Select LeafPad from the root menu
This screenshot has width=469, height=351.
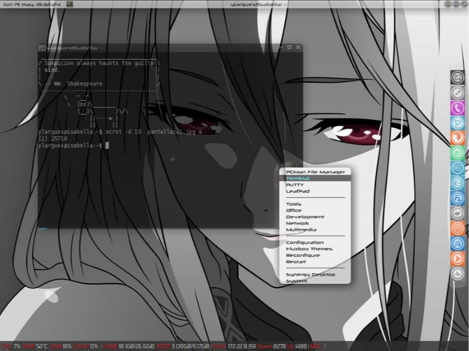coord(297,191)
